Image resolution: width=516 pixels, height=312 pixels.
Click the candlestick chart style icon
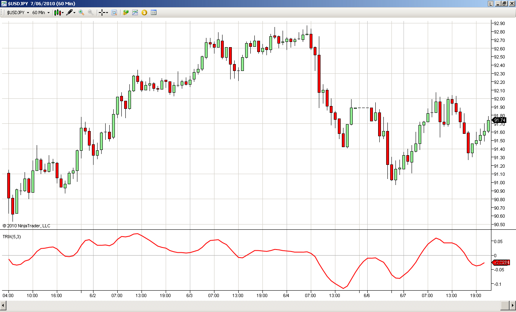58,12
